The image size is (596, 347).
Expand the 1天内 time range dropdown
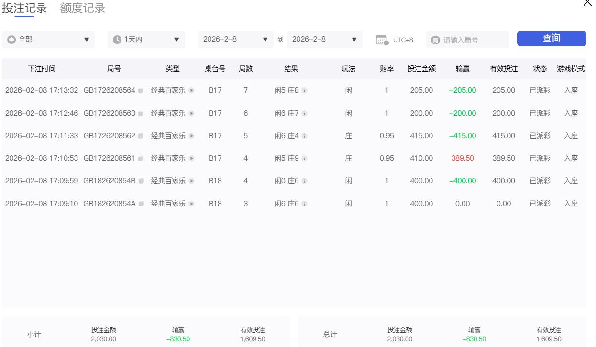[x=146, y=40]
